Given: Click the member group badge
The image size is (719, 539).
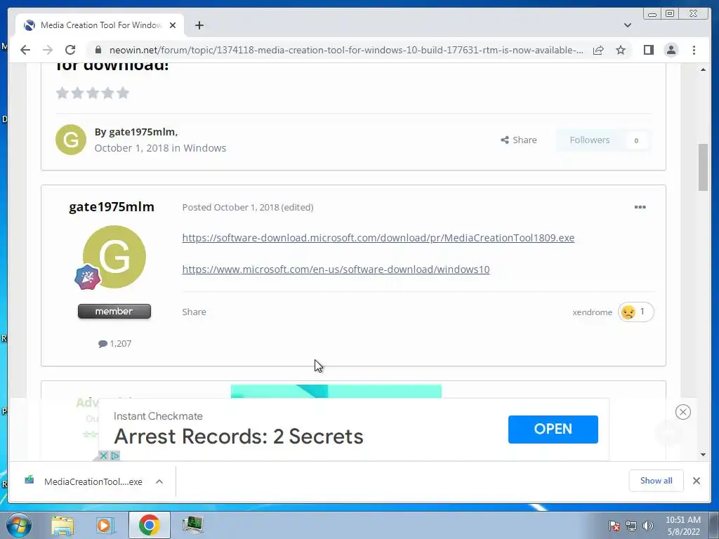Looking at the screenshot, I should pyautogui.click(x=114, y=311).
